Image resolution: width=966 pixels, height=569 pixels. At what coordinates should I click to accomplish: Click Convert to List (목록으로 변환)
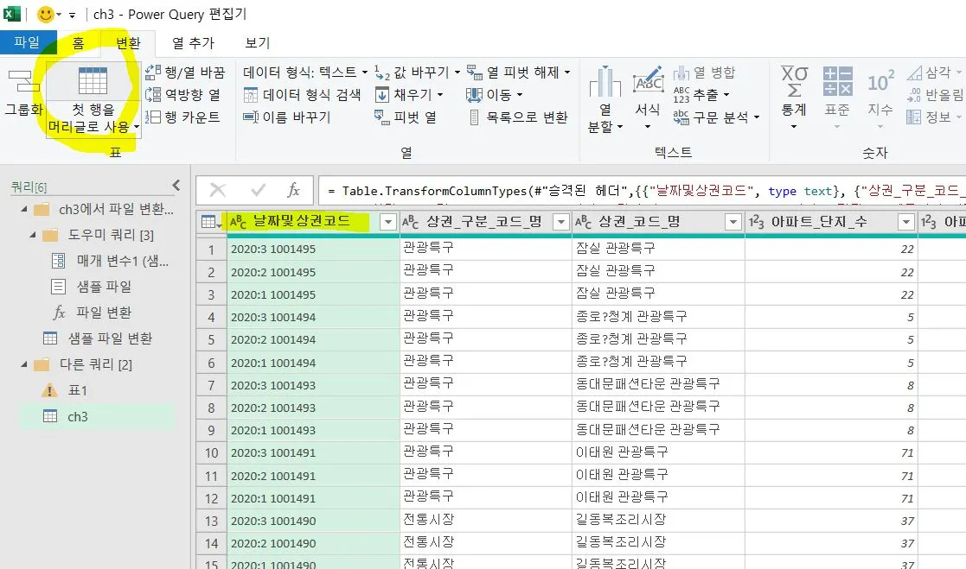pos(519,117)
